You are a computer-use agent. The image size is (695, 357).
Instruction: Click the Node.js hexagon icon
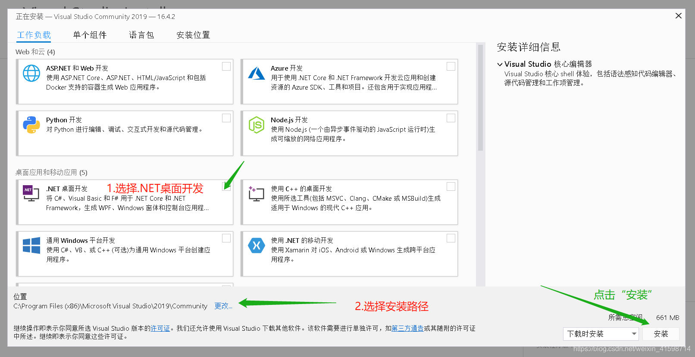257,125
